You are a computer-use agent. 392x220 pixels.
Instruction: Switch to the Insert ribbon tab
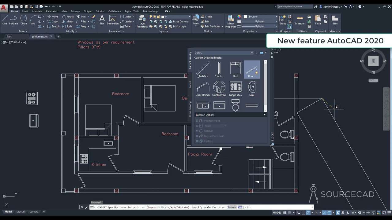tap(25, 11)
